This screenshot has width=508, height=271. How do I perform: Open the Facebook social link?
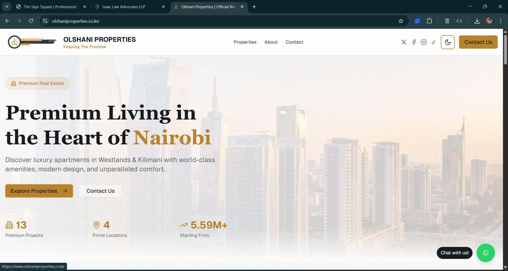coord(414,42)
